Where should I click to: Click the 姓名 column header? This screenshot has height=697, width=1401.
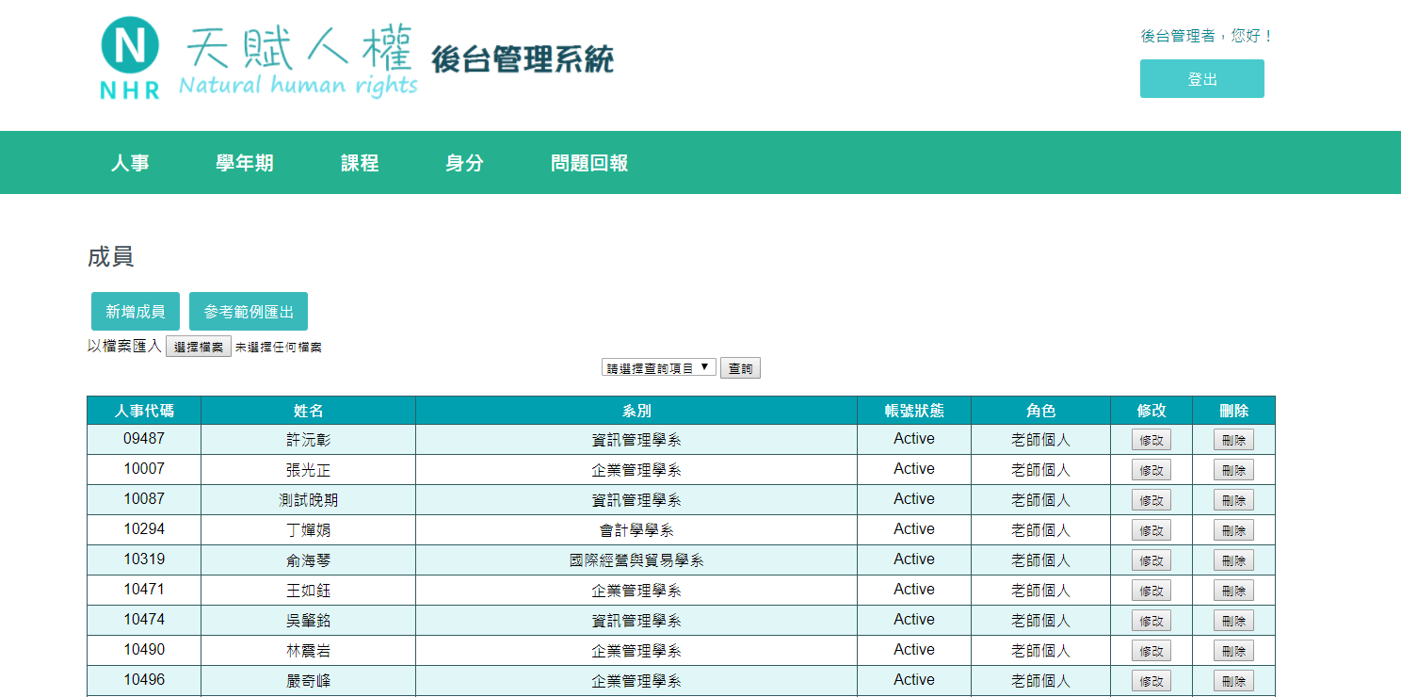pos(308,411)
